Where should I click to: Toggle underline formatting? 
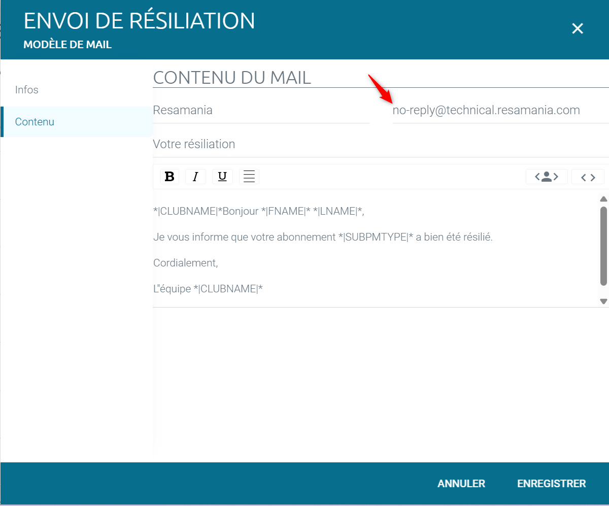tap(222, 177)
